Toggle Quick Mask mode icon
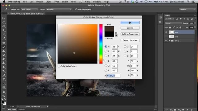198x111 pixels. 3,108
